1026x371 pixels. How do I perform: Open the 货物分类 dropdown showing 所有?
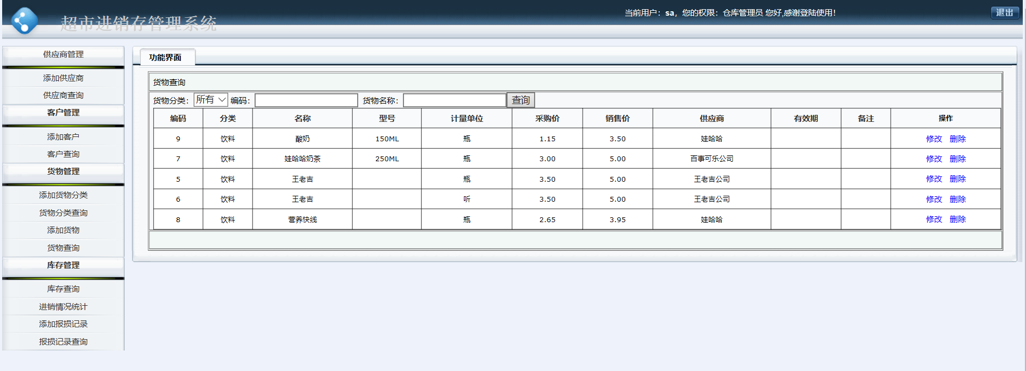click(211, 100)
